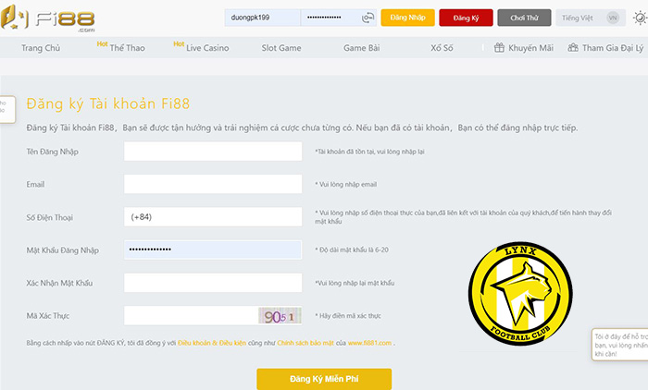Open the Trang Chủ menu
The image size is (648, 390).
click(41, 48)
